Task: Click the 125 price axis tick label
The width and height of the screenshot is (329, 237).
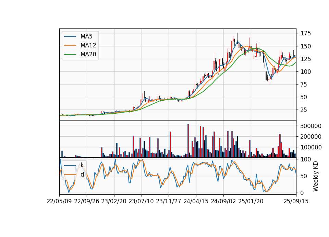Action: coord(306,59)
